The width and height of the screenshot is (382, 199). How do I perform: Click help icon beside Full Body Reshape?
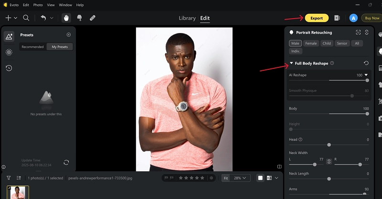(x=332, y=63)
